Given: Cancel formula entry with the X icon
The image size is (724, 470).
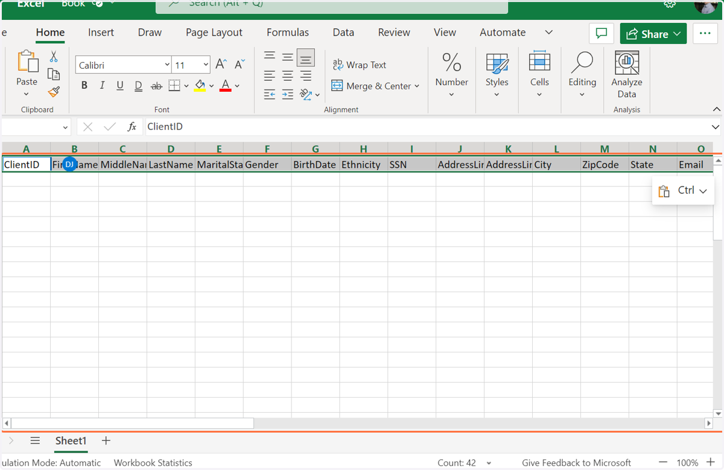Looking at the screenshot, I should click(88, 127).
